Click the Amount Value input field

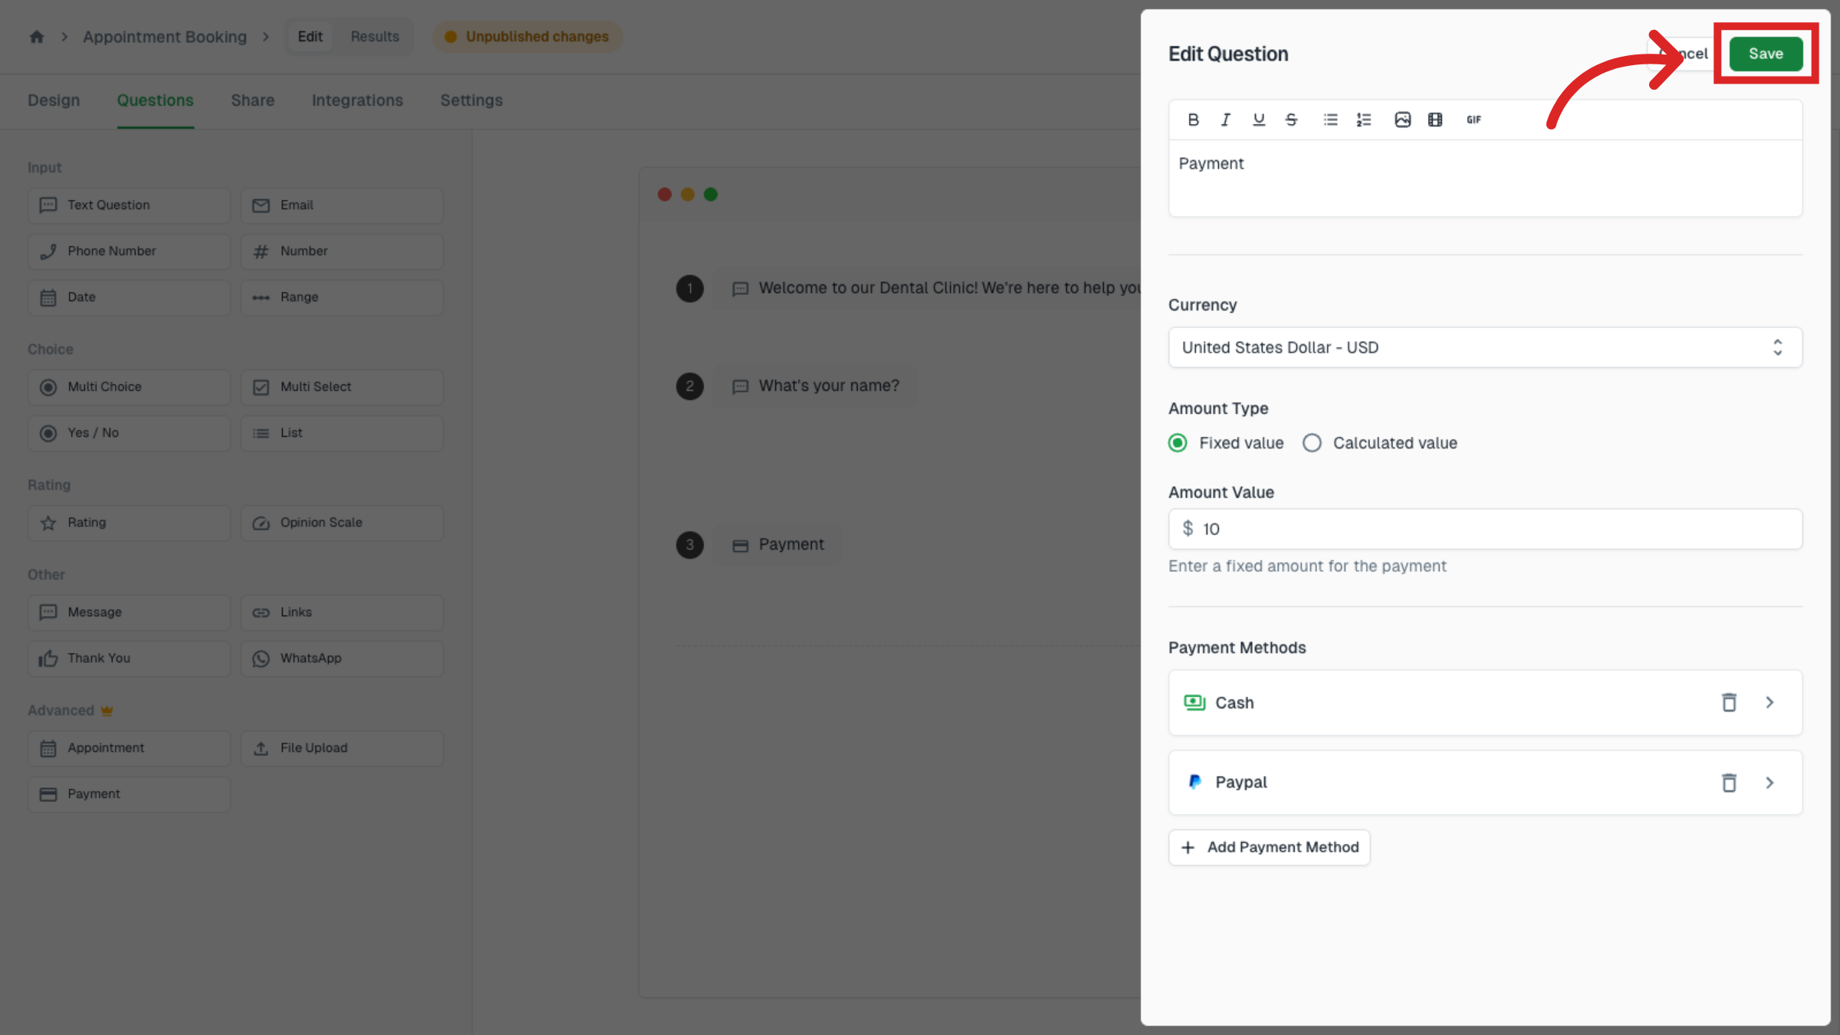coord(1485,529)
